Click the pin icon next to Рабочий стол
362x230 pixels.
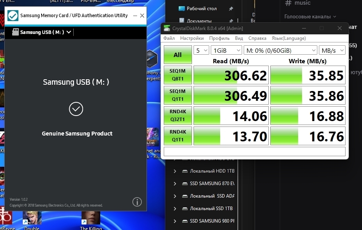pos(231,9)
